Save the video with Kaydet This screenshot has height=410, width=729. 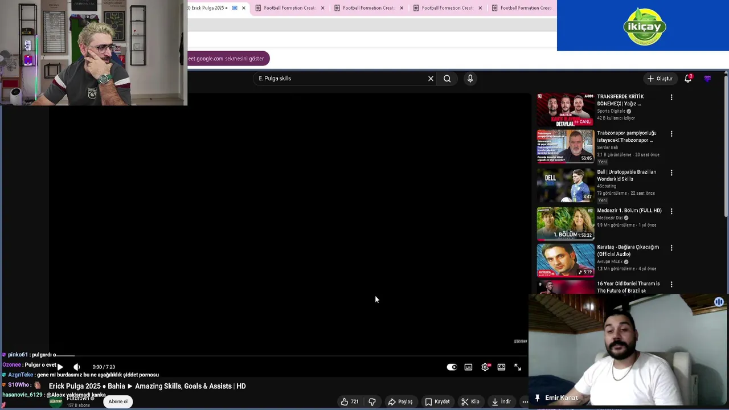pos(437,401)
